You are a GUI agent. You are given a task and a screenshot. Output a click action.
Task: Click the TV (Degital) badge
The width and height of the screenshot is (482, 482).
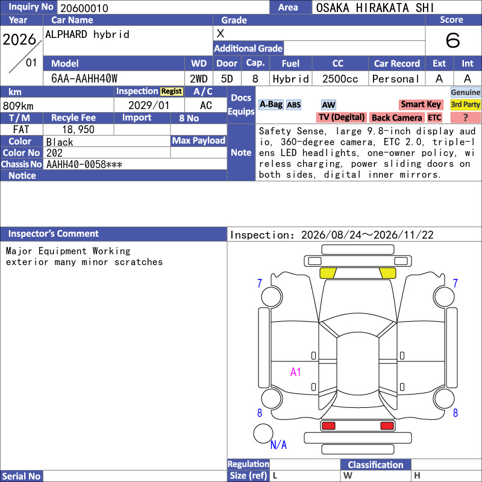tap(341, 117)
